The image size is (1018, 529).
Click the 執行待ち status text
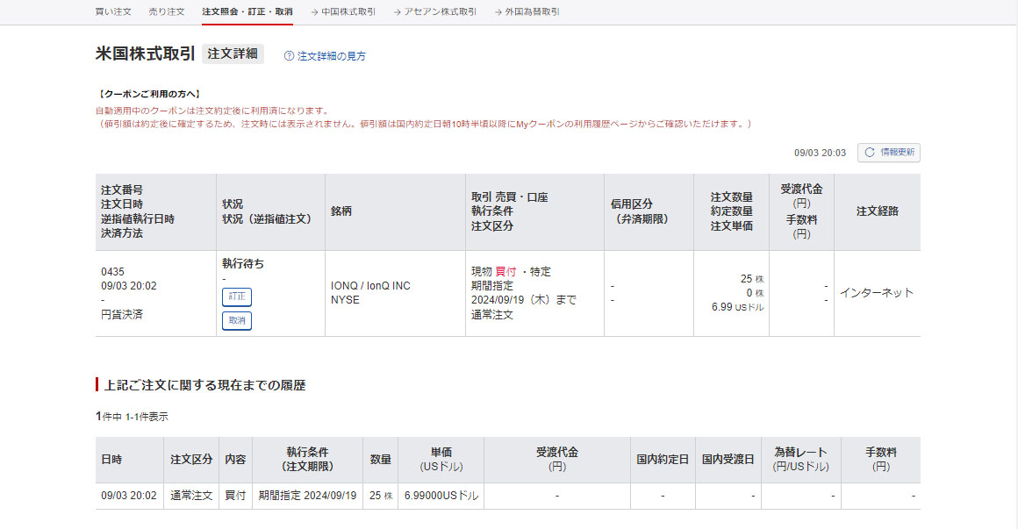[243, 263]
